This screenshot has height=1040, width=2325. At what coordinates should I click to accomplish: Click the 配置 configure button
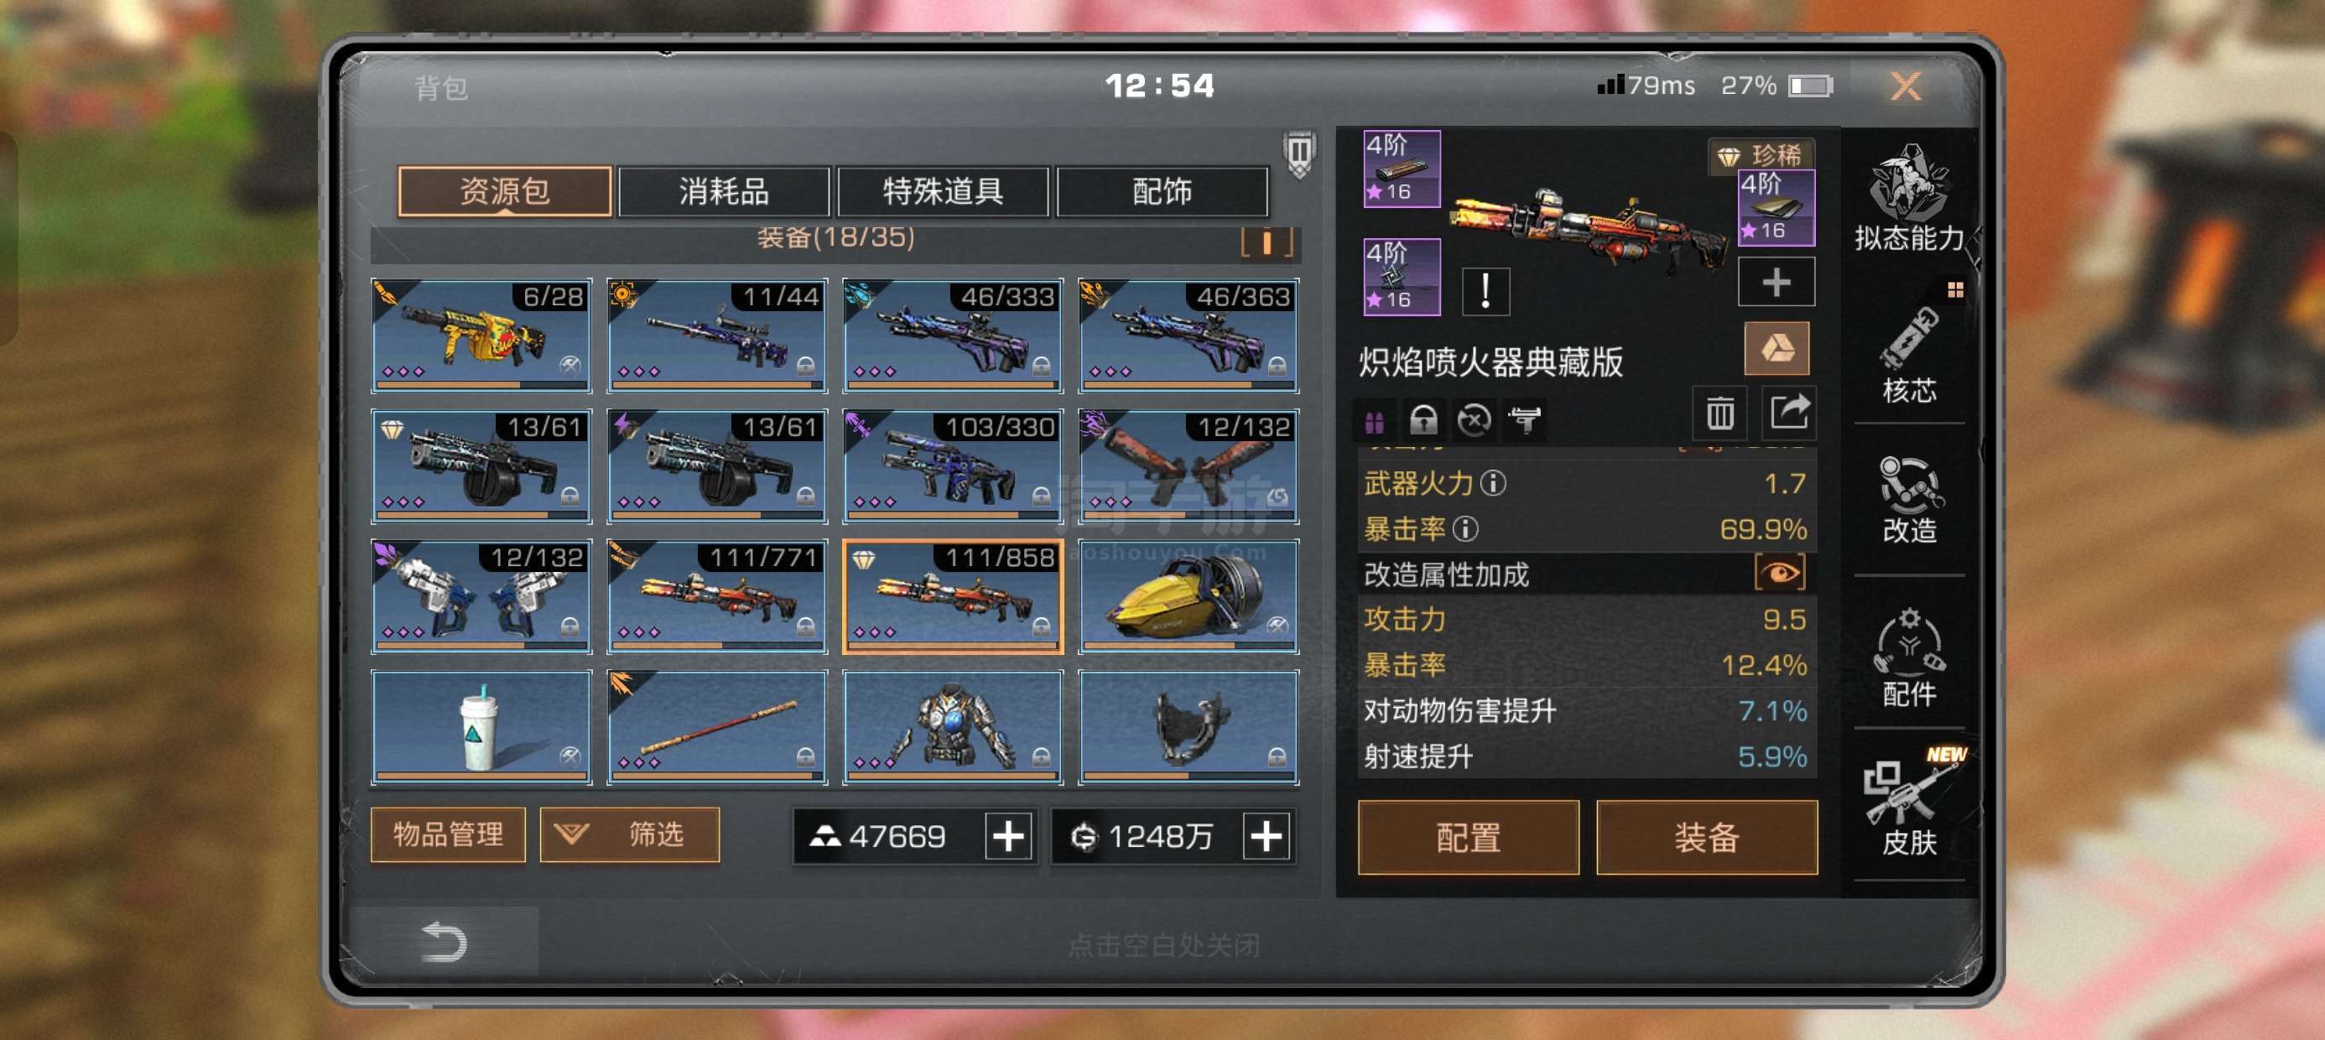[x=1469, y=837]
